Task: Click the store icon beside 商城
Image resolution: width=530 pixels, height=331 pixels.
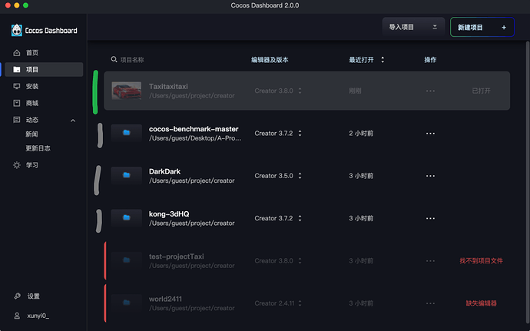Action: tap(17, 103)
